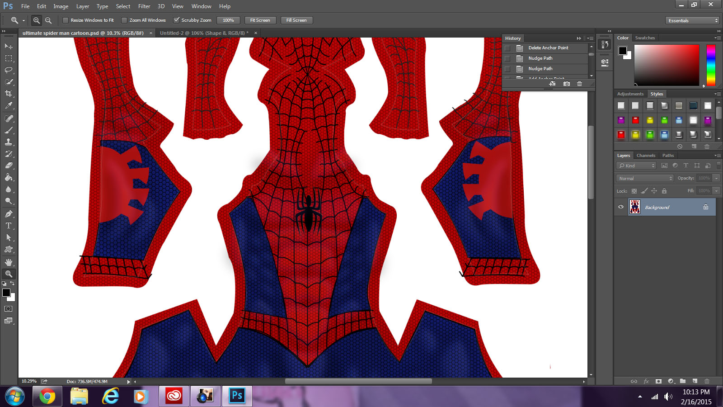This screenshot has height=407, width=723.
Task: Open the layer Kind filter dropdown
Action: point(636,166)
